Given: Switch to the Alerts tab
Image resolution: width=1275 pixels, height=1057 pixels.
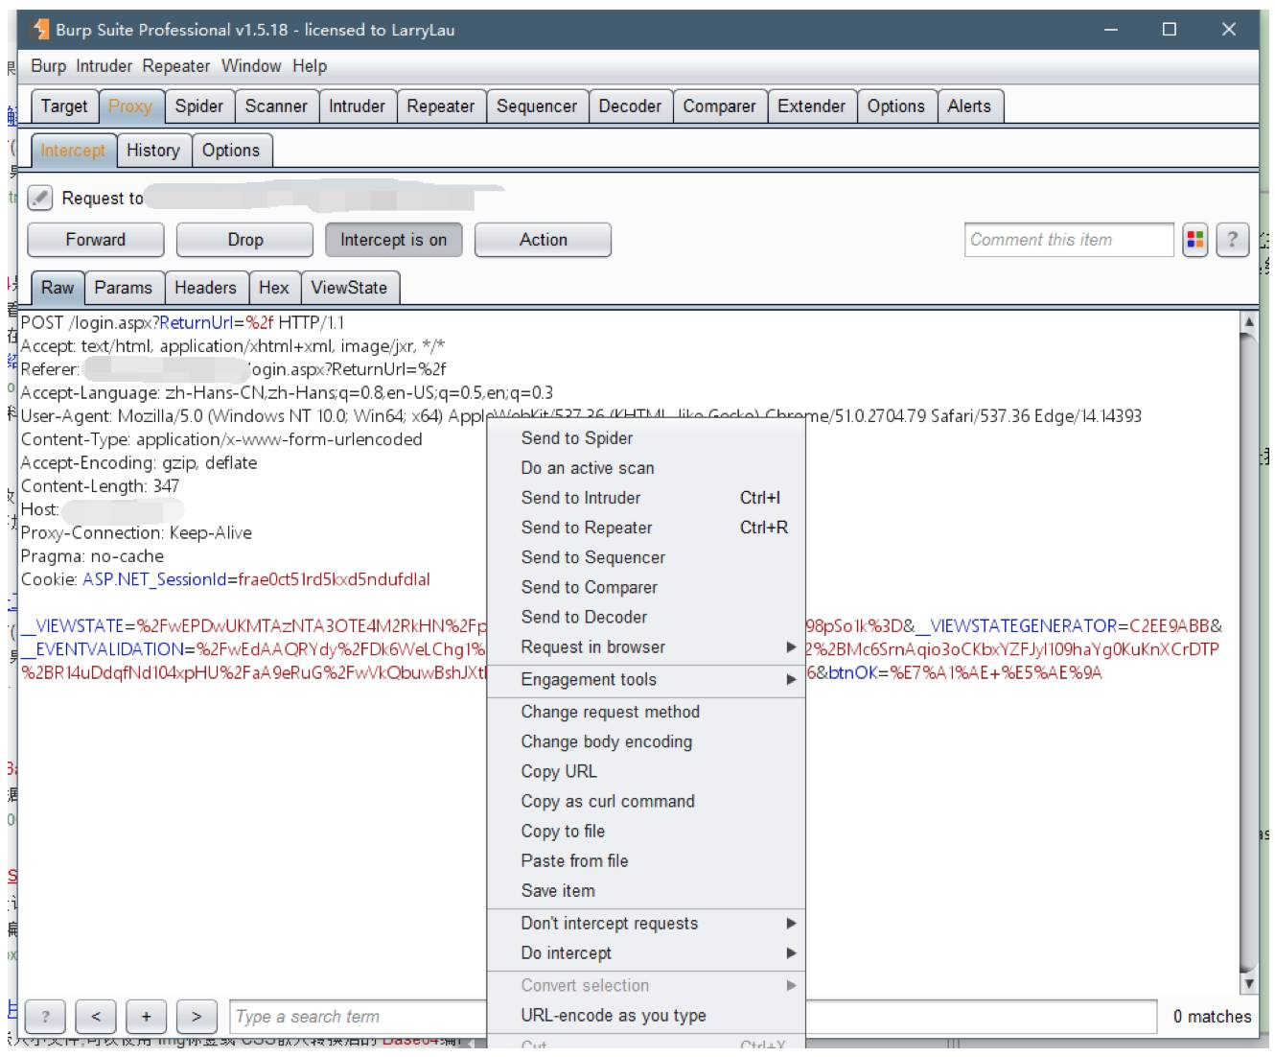Looking at the screenshot, I should pos(969,106).
